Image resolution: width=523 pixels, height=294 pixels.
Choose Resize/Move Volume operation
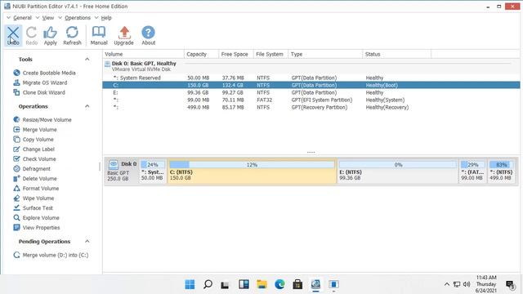click(42, 120)
